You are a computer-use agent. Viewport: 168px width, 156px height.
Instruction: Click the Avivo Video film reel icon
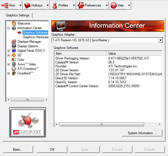(x=14, y=64)
